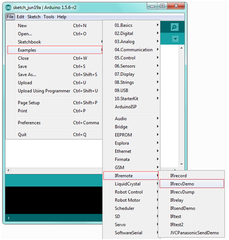
Task: Open the tab dropdown arrow button
Action: (175, 39)
